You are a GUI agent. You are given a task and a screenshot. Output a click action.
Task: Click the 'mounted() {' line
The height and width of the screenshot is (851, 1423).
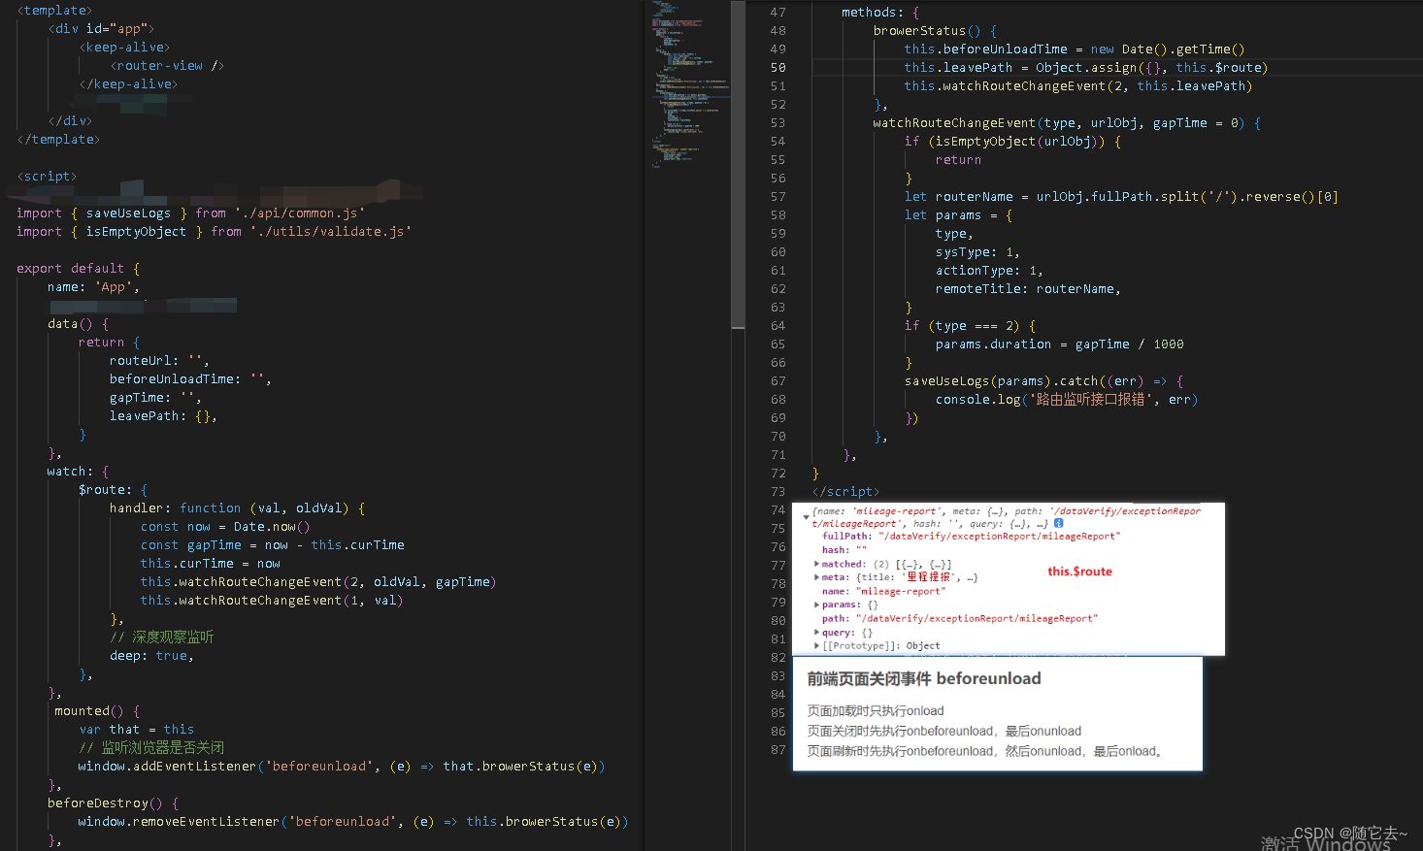pos(97,711)
